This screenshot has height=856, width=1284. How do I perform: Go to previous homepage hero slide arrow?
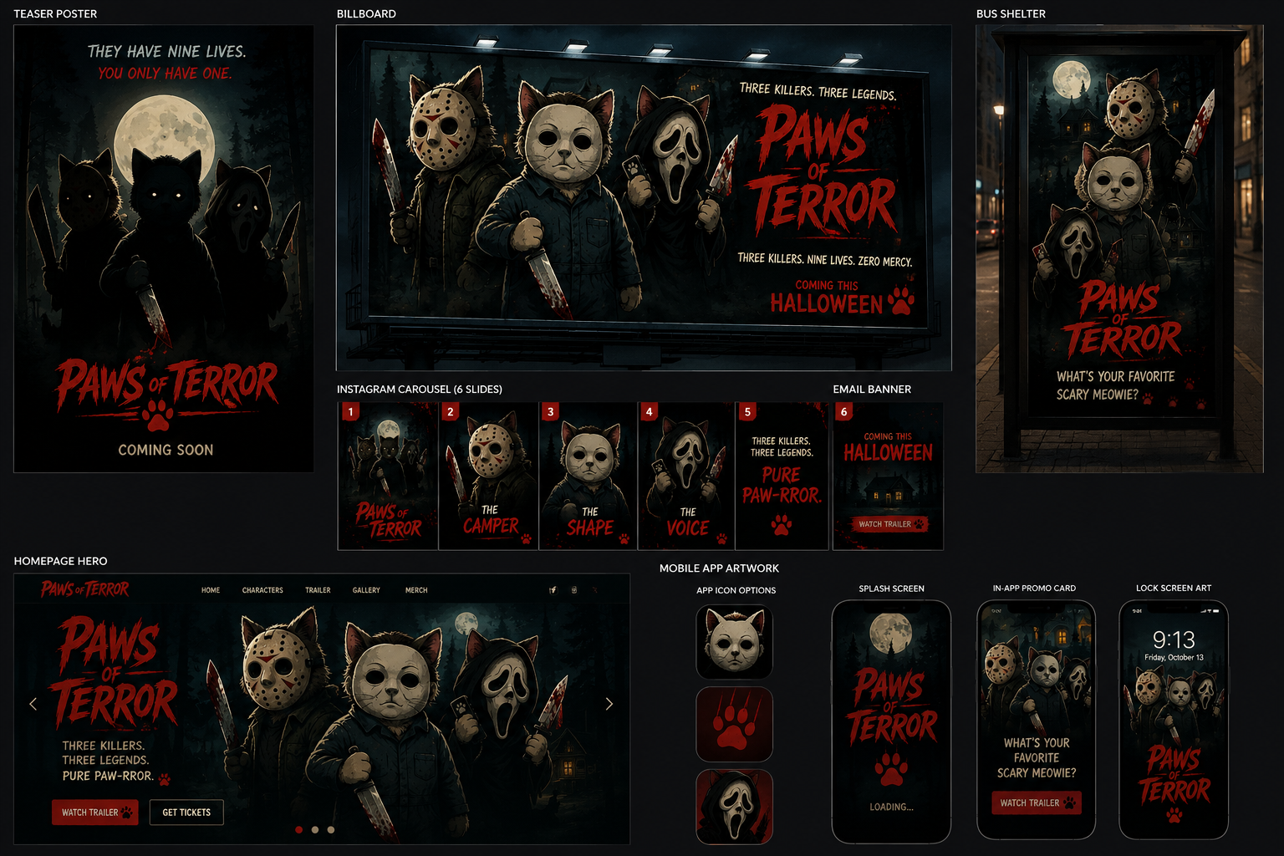(x=33, y=704)
